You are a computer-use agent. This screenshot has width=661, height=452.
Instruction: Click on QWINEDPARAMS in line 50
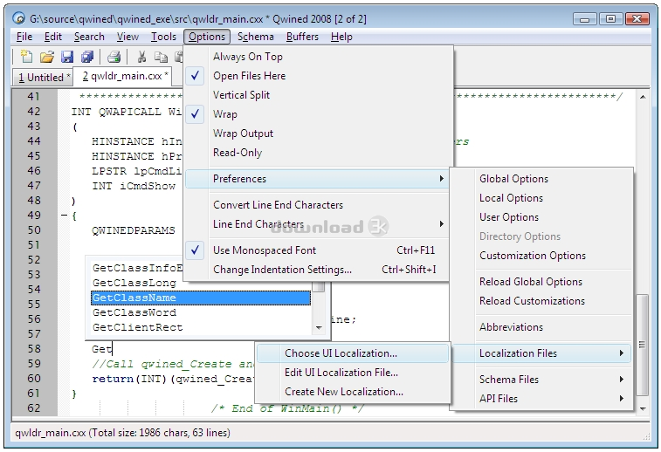[x=134, y=230]
